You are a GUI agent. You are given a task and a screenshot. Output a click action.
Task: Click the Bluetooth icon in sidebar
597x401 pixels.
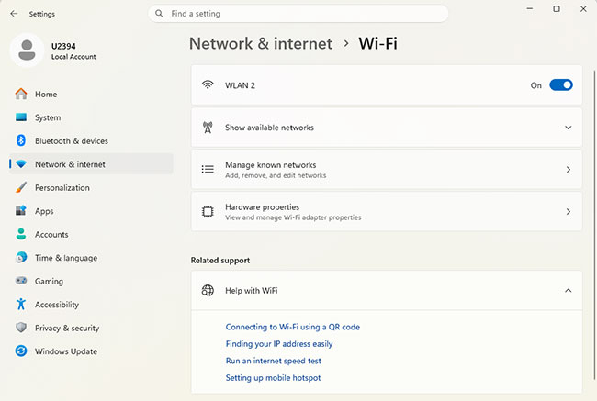(21, 140)
